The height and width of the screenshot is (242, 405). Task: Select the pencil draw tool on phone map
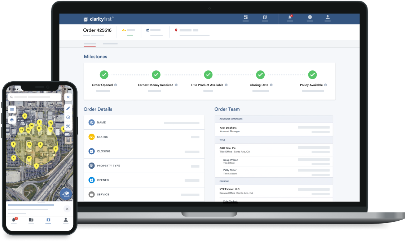point(68,108)
